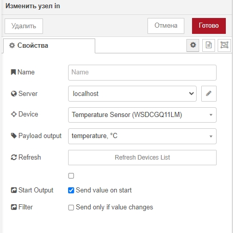
Task: Click the Готово button
Action: point(209,26)
